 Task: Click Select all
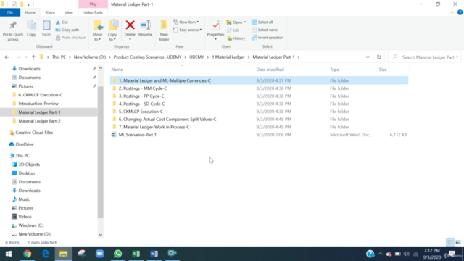[262, 22]
